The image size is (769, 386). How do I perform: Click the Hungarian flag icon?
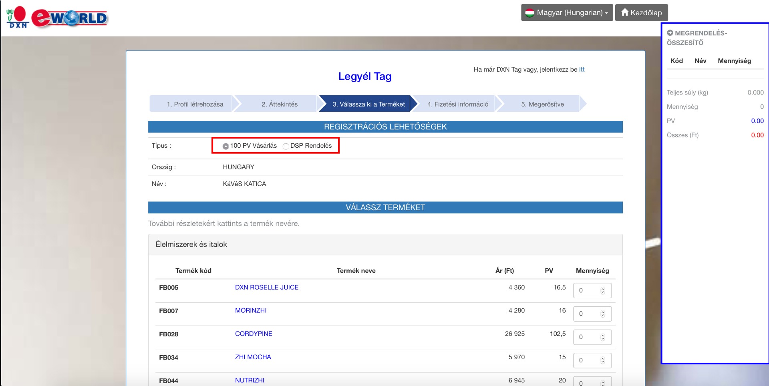pyautogui.click(x=529, y=13)
